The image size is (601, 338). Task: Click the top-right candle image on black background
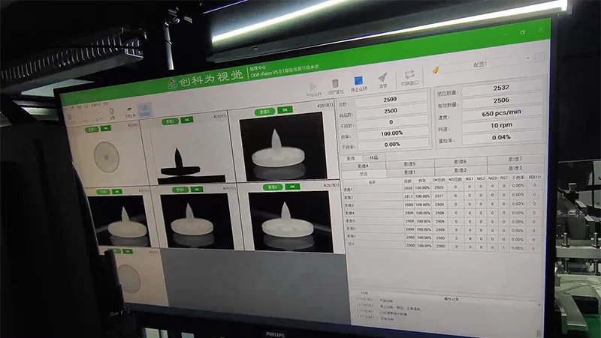281,144
